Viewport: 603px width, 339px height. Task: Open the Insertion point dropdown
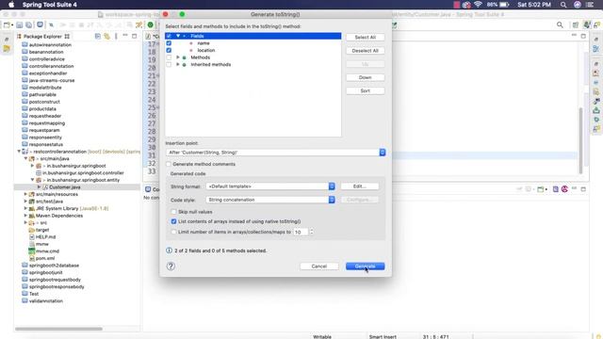(275, 153)
